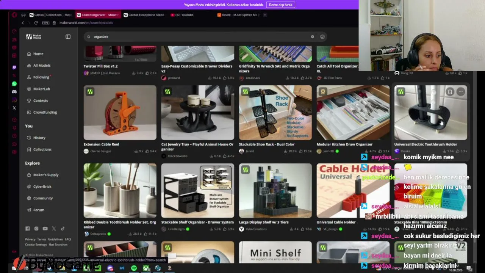Open Lightroom Classic from the taskbar
485x273 pixels.
click(x=122, y=268)
